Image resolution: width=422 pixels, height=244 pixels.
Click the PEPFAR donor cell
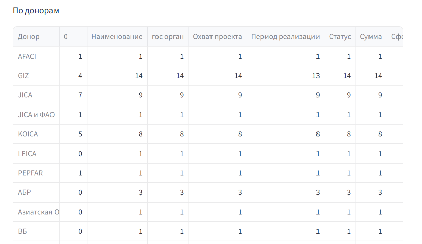30,173
